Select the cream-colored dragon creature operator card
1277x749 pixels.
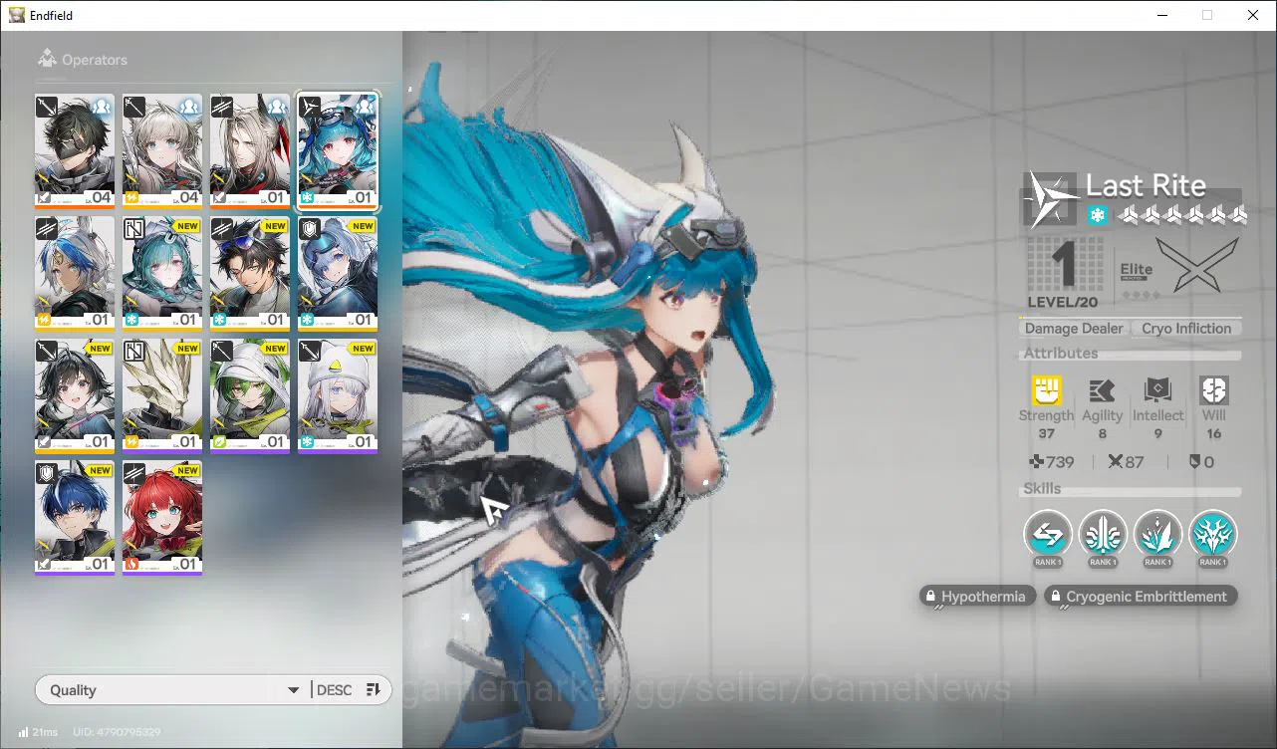pos(162,396)
